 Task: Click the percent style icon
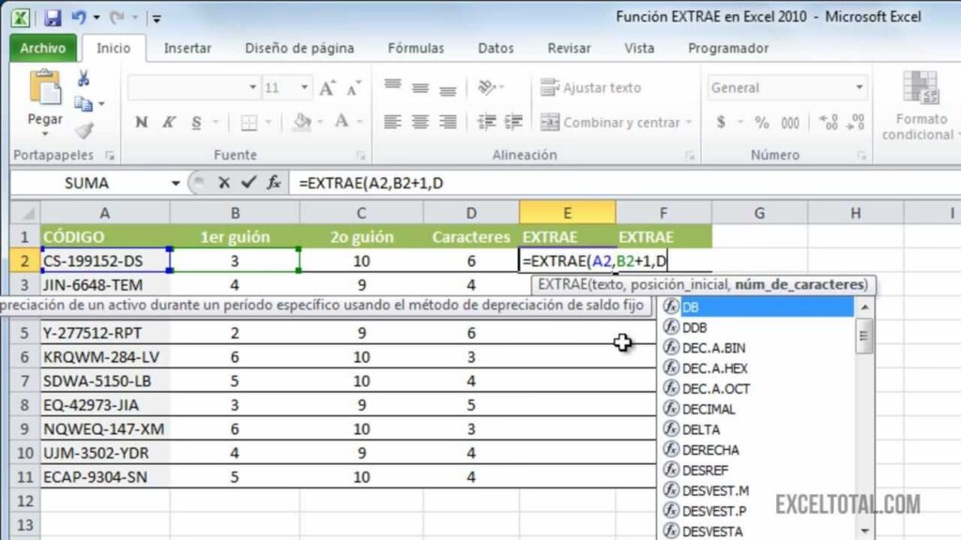click(762, 123)
